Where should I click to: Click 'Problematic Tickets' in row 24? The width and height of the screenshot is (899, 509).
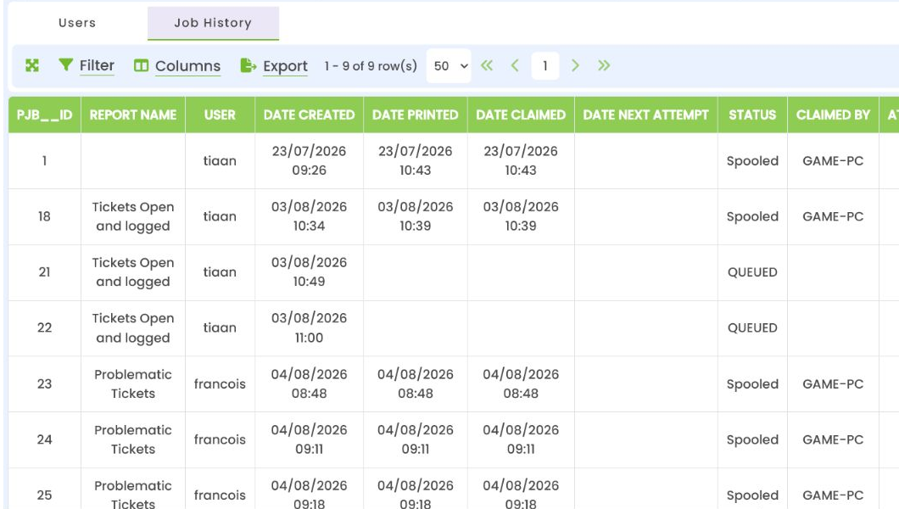pyautogui.click(x=133, y=439)
